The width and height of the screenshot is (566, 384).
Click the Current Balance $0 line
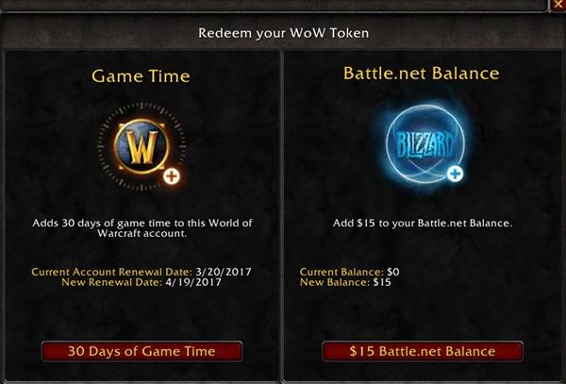point(349,272)
